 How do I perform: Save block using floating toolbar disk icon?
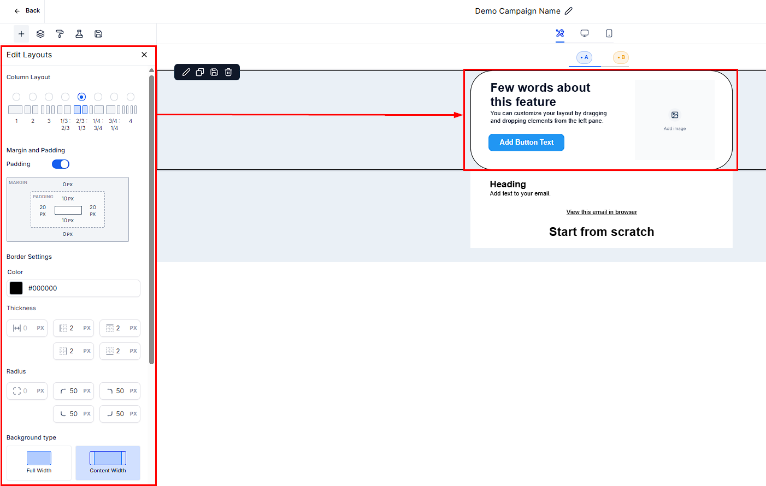(x=214, y=72)
